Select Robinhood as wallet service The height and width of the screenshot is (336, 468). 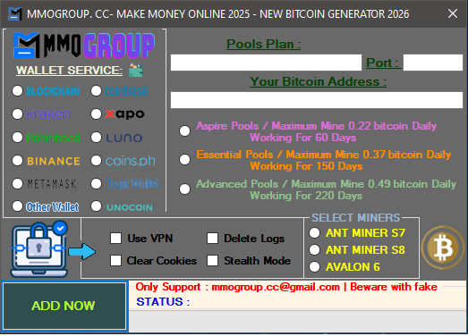coord(17,138)
